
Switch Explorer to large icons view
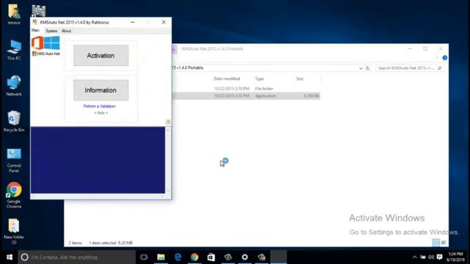pos(444,243)
